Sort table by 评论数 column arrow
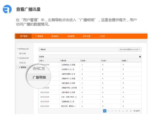 pos(107,61)
